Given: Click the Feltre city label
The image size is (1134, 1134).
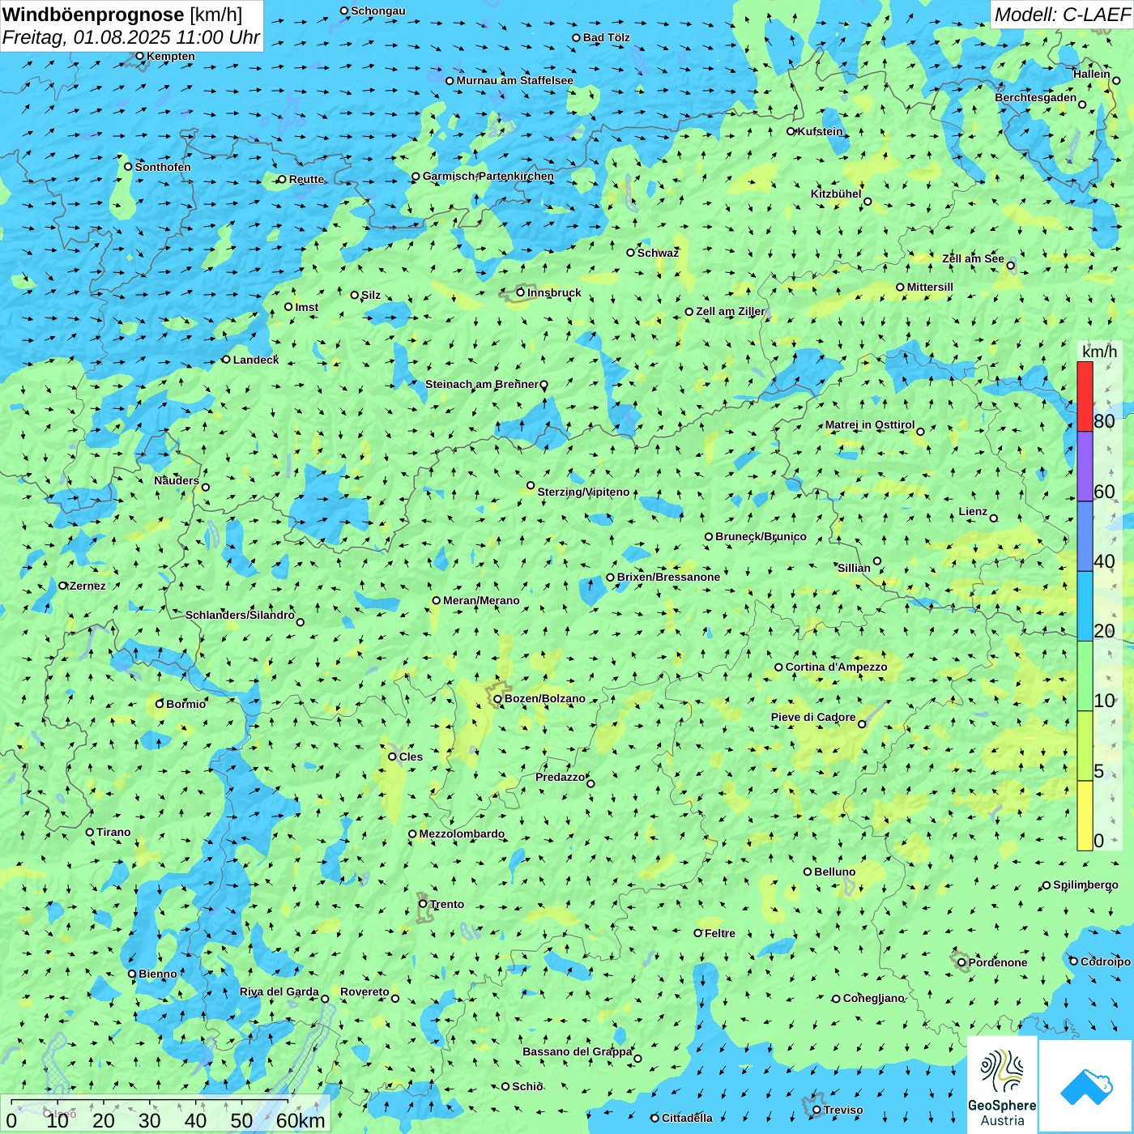Looking at the screenshot, I should coord(720,933).
